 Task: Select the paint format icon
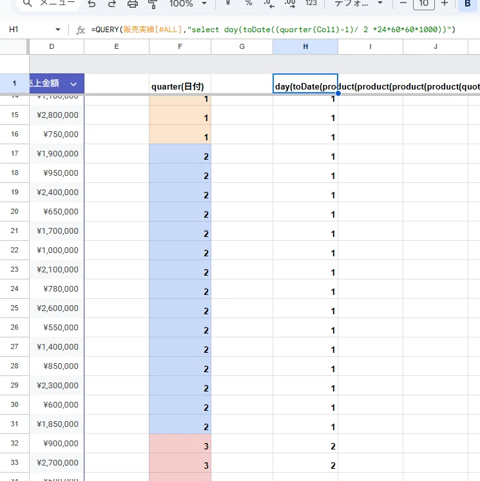point(153,4)
